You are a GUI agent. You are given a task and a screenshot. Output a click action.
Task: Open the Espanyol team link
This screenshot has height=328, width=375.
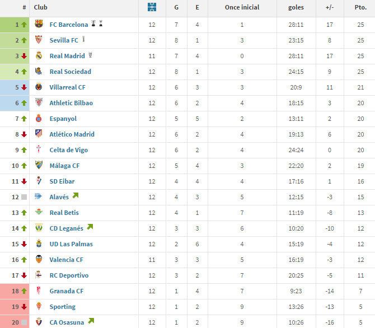click(x=63, y=119)
